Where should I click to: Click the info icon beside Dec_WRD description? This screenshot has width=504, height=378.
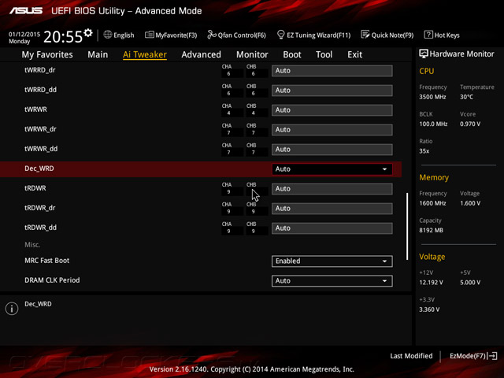click(x=12, y=309)
